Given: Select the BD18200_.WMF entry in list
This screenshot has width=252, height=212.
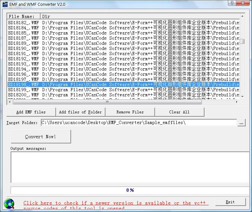Looking at the screenshot, I should 23,95.
